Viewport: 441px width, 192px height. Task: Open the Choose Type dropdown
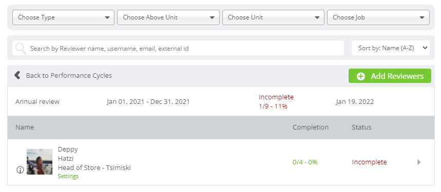tap(63, 17)
